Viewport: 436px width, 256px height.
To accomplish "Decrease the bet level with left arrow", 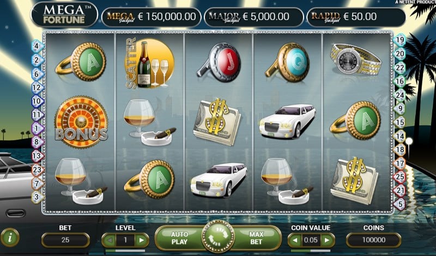I will click(x=110, y=240).
